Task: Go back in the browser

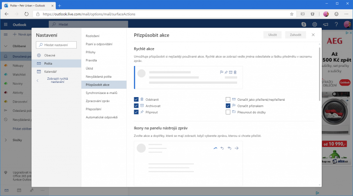Action: tap(6, 14)
